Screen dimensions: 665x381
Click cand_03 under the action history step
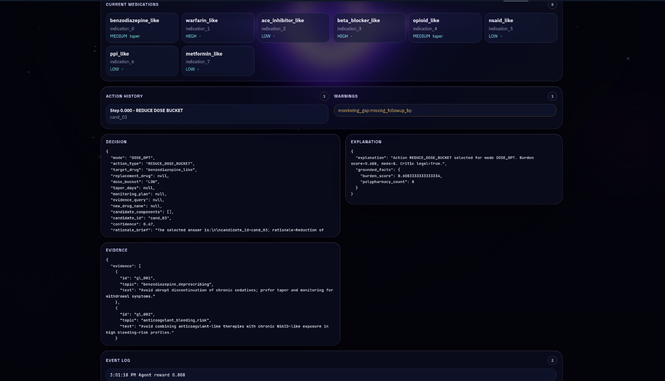click(118, 117)
